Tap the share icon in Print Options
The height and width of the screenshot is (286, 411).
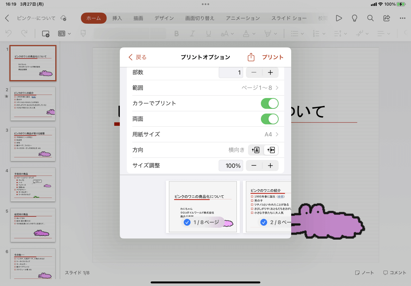point(251,57)
